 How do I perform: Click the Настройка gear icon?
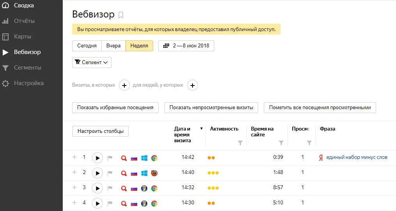pos(5,83)
